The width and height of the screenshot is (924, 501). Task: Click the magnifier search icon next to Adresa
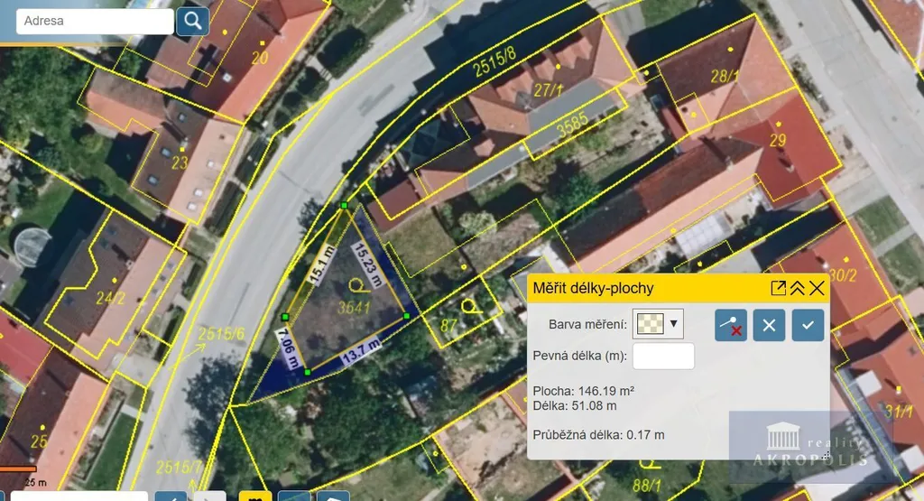pos(192,21)
